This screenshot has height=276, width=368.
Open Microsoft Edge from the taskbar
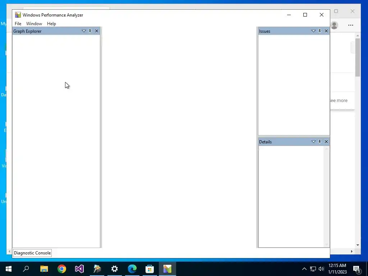pyautogui.click(x=132, y=269)
